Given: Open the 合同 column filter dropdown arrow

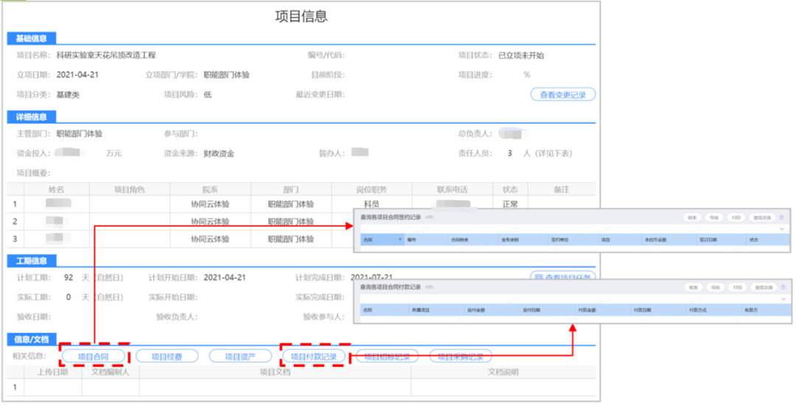Looking at the screenshot, I should [x=400, y=239].
